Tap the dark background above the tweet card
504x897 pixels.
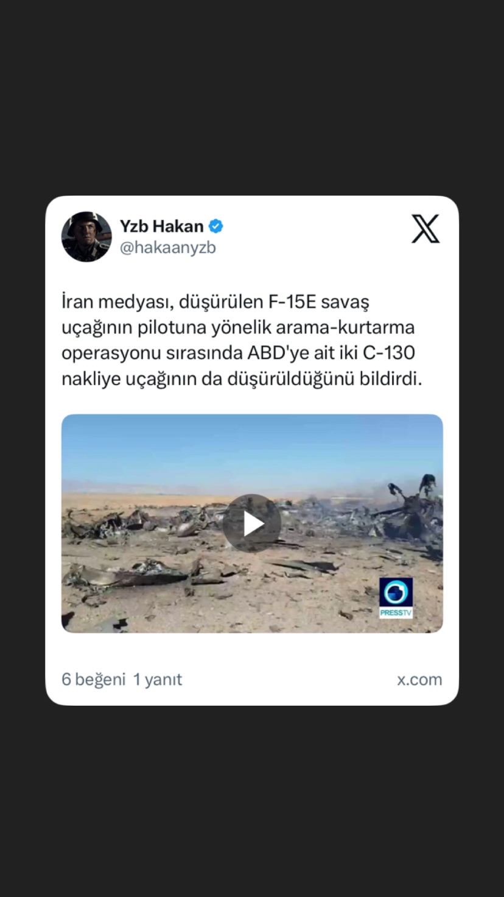click(x=252, y=97)
